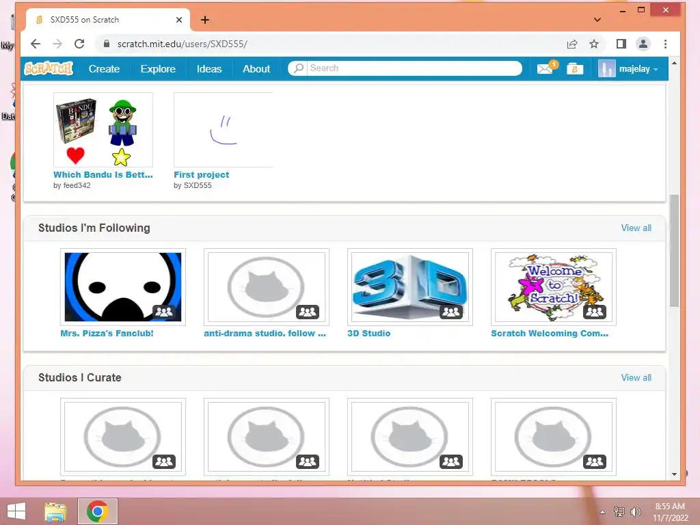The width and height of the screenshot is (700, 525).
Task: Open the About menu item
Action: [256, 69]
